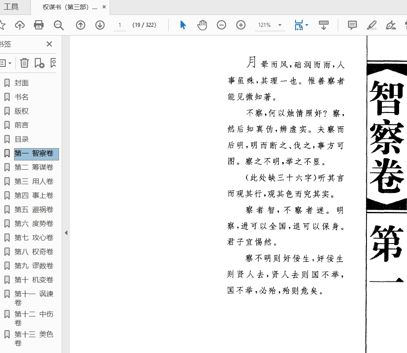Collapse the bookmarks pane with the divider arrow
This screenshot has height=353, width=407.
click(x=66, y=233)
